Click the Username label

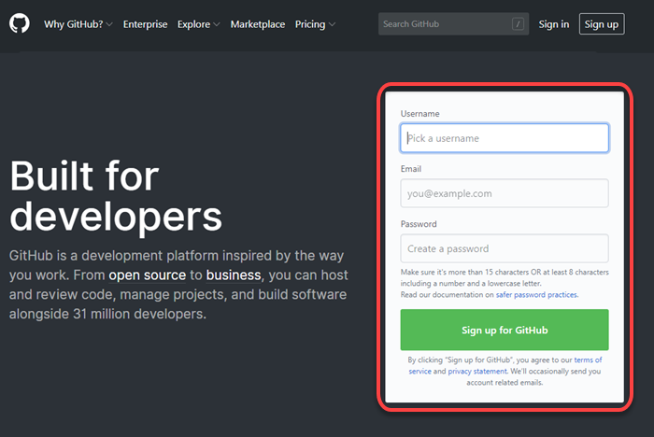click(x=419, y=113)
